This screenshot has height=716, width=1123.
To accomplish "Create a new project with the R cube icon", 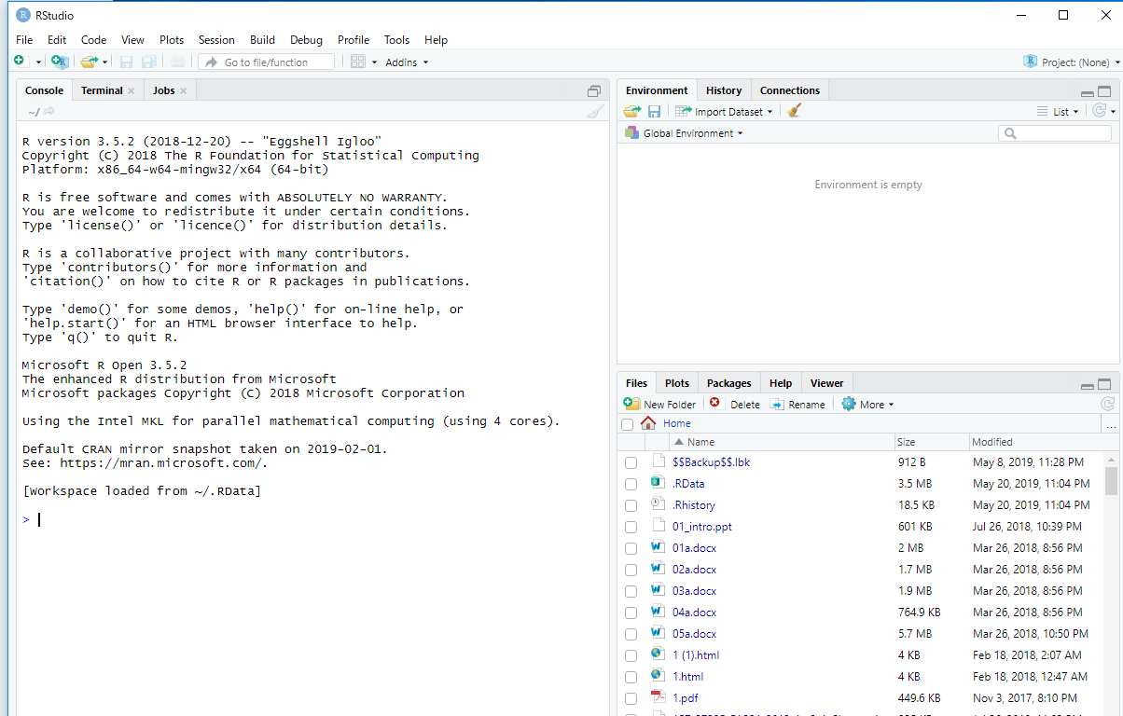I will [x=61, y=62].
